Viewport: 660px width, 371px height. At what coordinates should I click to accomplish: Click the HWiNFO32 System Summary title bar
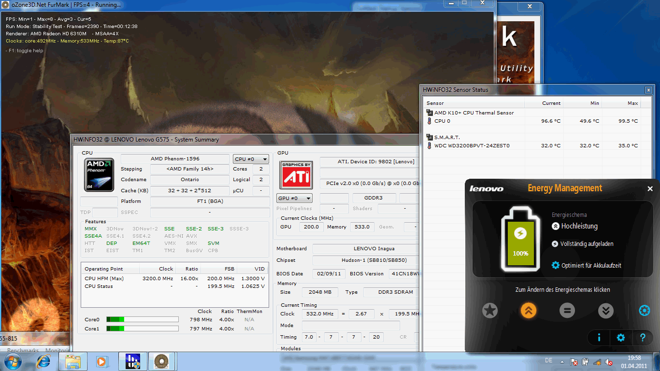pyautogui.click(x=244, y=140)
